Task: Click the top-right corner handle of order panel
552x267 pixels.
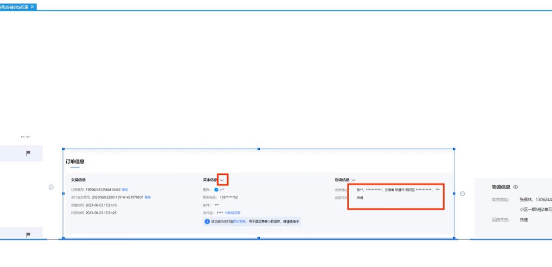Action: click(454, 149)
